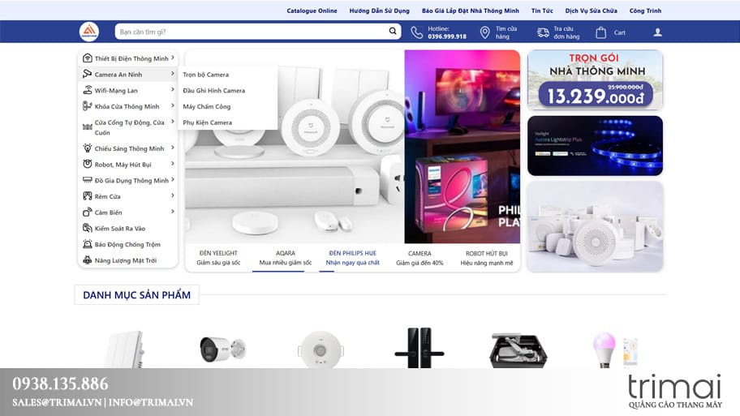Click the Kiểm Soát Ra Vào icon
Viewport: 740px width, 416px height.
88,229
